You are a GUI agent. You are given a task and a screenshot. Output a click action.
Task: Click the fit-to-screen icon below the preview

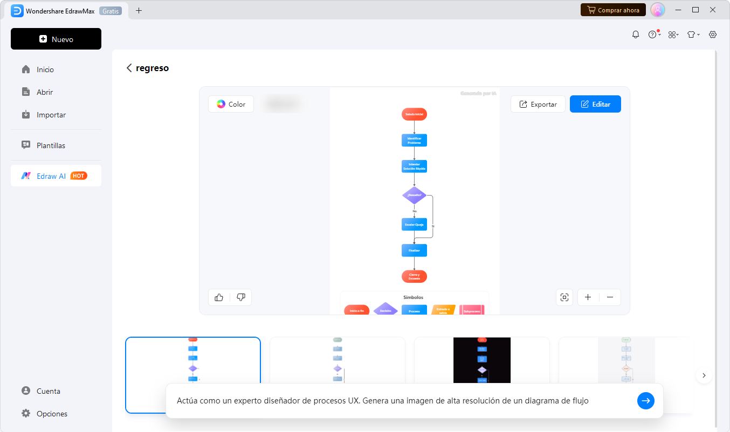click(x=564, y=297)
